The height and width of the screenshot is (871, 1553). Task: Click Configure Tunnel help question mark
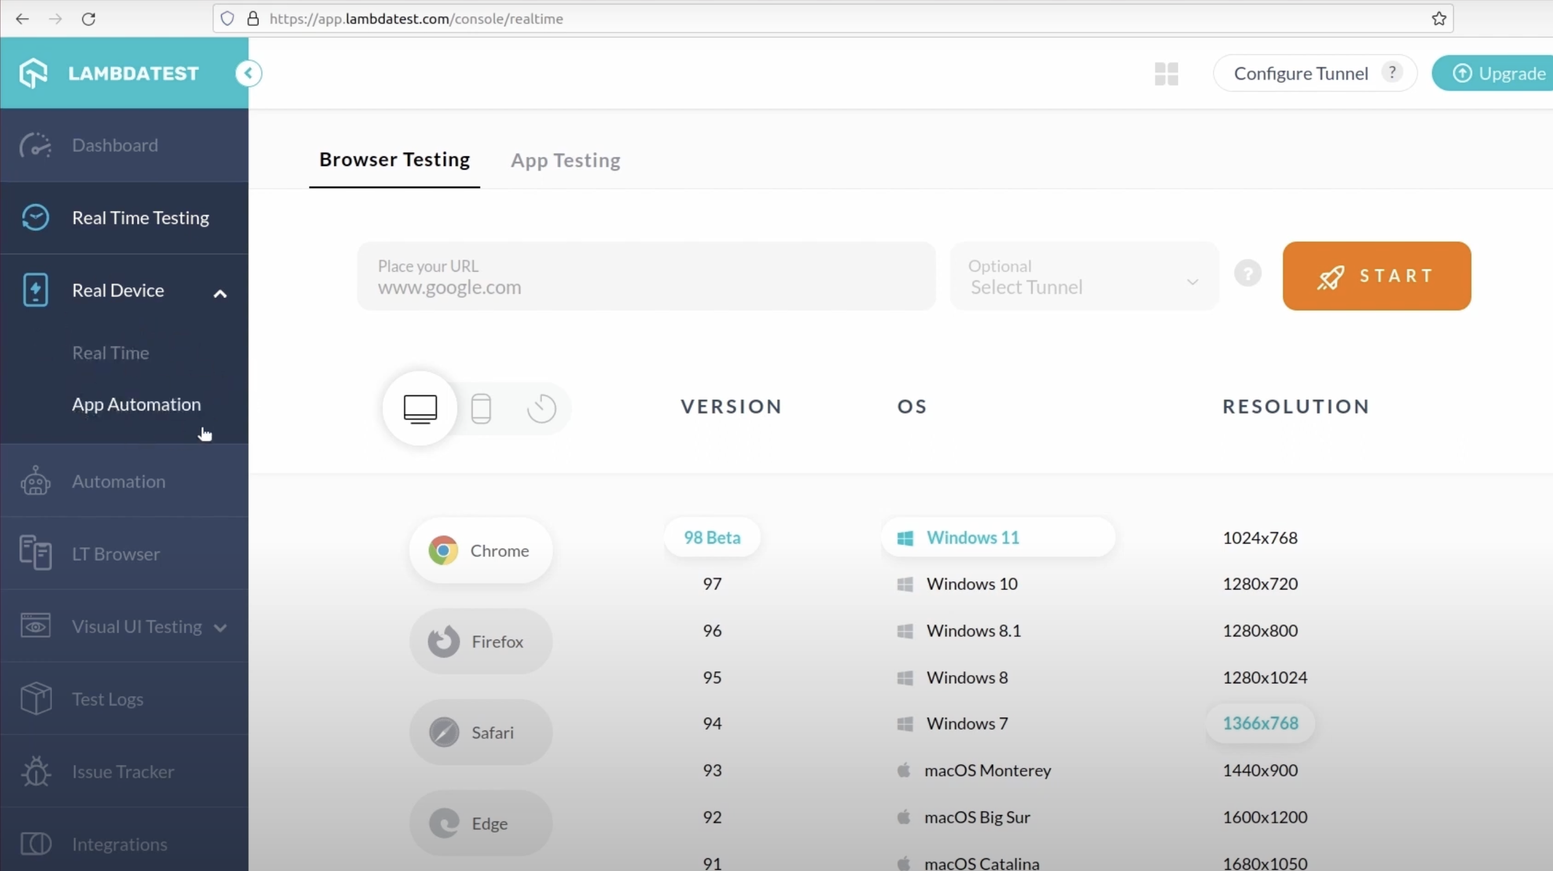[x=1392, y=72]
